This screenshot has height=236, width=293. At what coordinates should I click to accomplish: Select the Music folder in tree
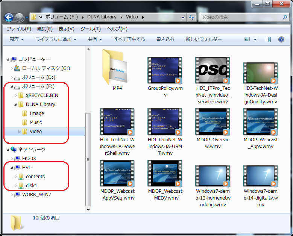pos(36,122)
